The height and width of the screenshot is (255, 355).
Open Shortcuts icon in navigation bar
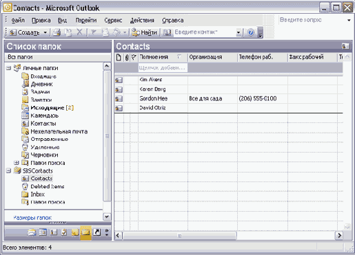(97, 233)
